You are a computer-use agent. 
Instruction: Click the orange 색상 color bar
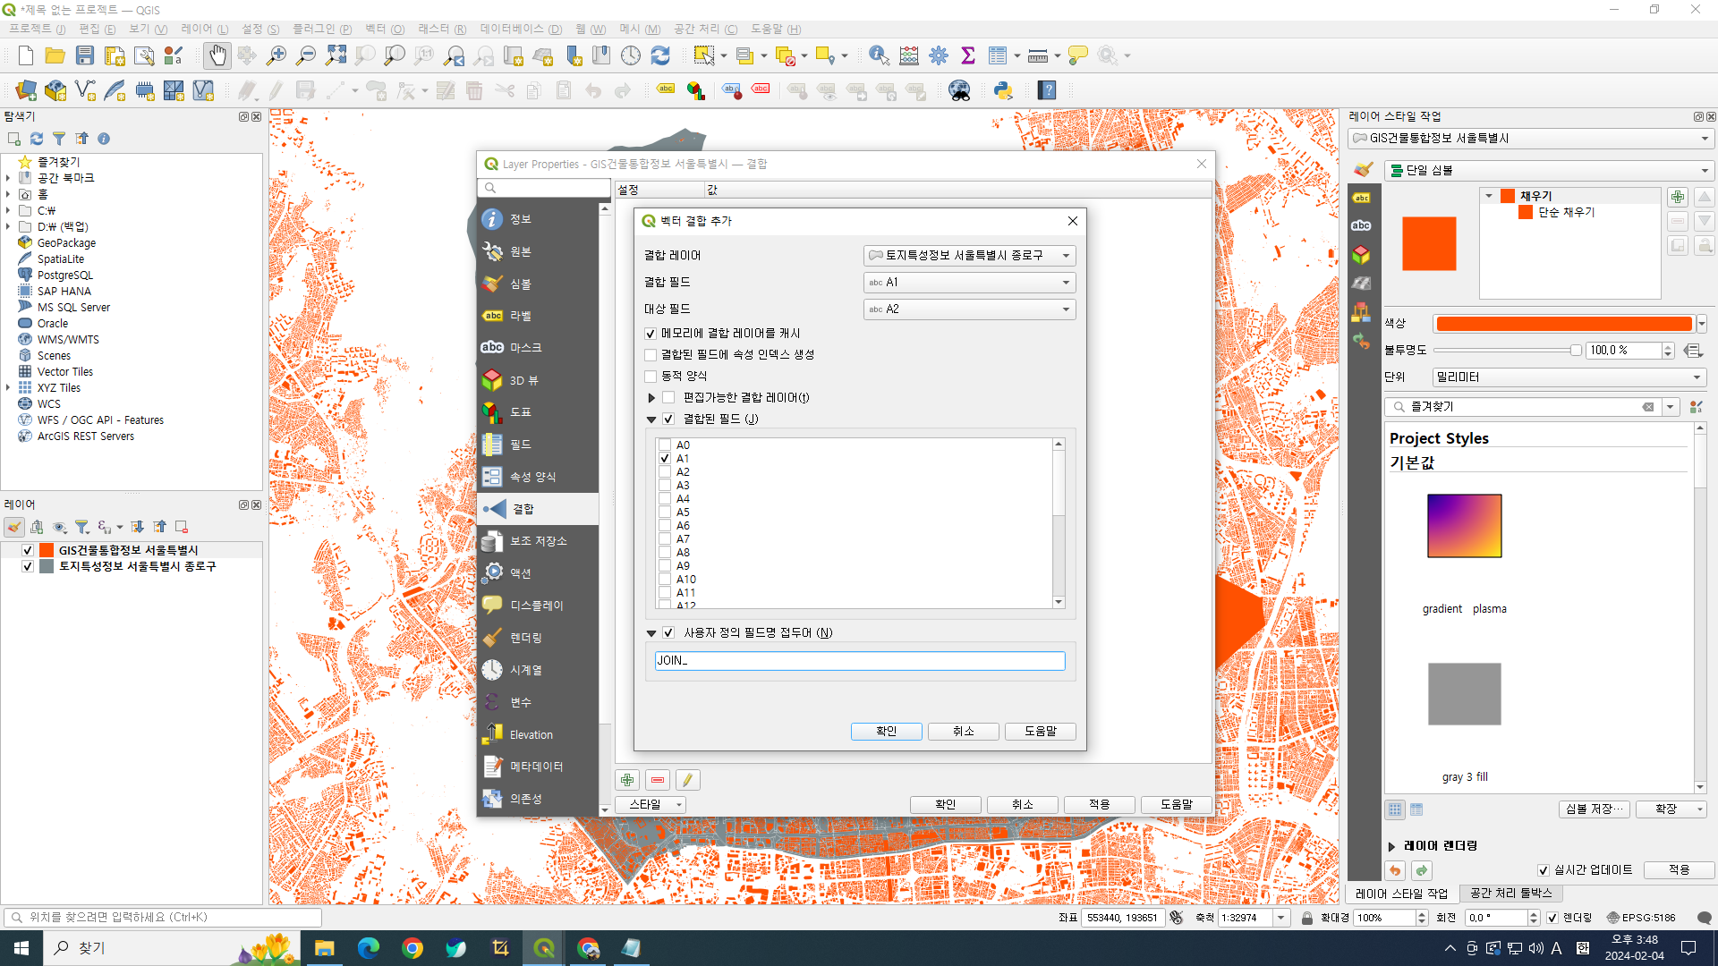coord(1563,324)
